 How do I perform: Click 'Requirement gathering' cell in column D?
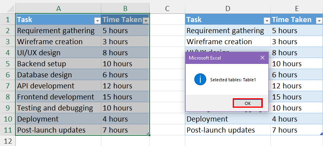tap(228, 31)
